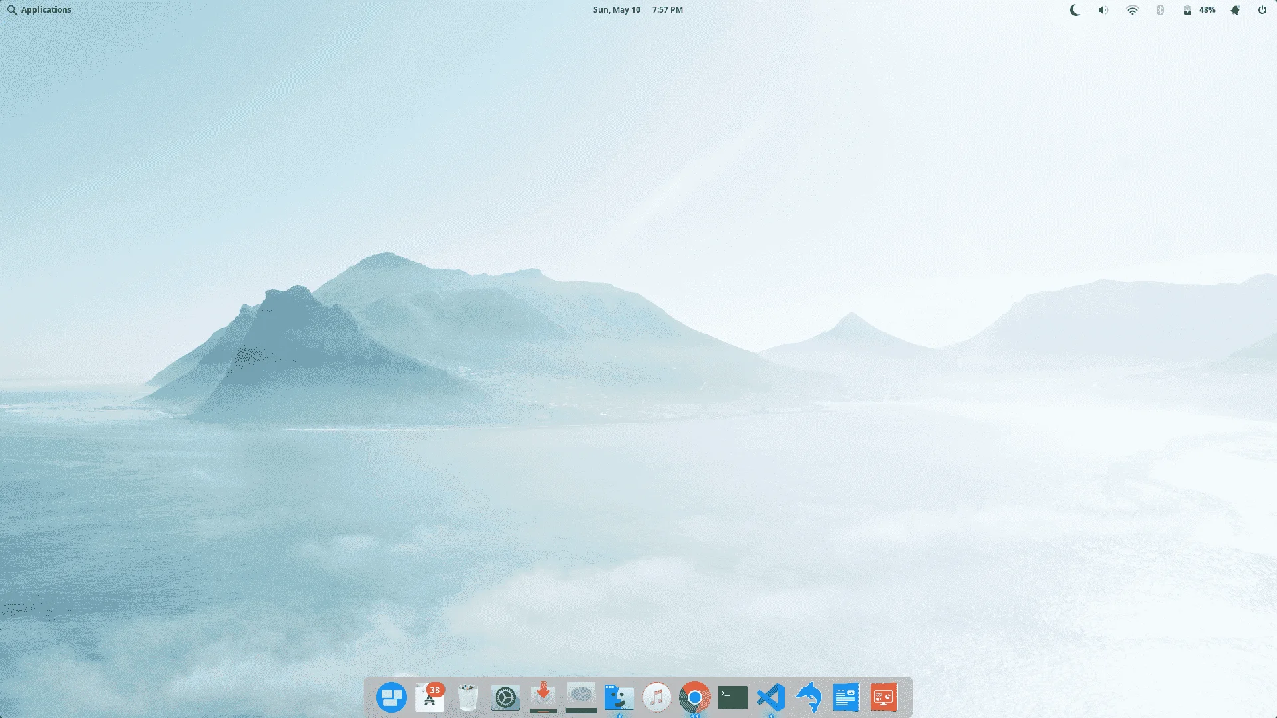
Task: Open the battery 48% power indicator
Action: click(x=1199, y=10)
